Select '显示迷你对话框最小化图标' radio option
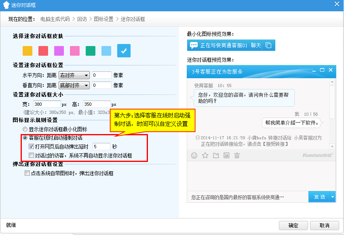The image size is (344, 235). (x=25, y=129)
